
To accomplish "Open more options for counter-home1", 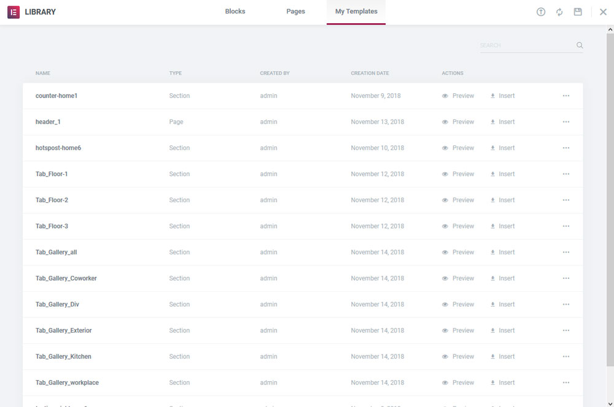I will 566,96.
